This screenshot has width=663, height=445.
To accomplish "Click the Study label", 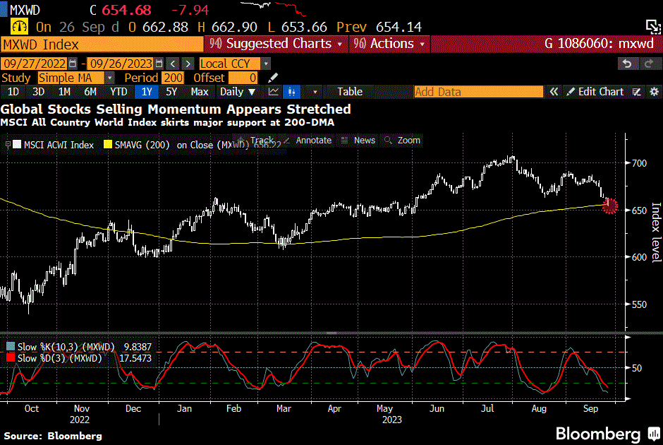I will [x=16, y=78].
